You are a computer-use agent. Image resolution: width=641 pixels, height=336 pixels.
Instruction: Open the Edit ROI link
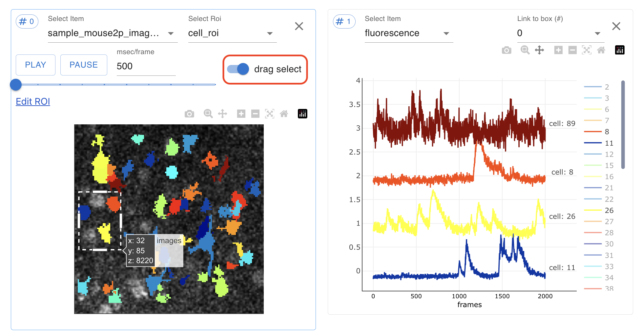pos(33,101)
